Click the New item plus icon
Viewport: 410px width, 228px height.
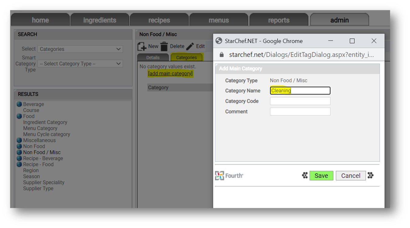[x=142, y=47]
